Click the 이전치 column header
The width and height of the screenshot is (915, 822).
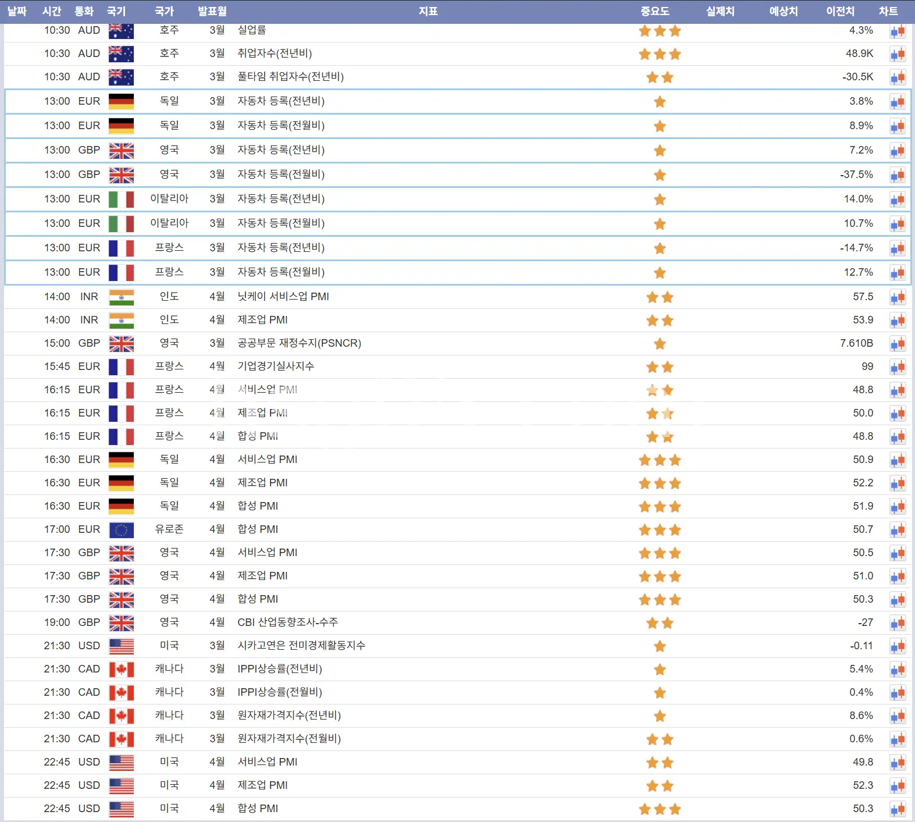click(x=840, y=11)
